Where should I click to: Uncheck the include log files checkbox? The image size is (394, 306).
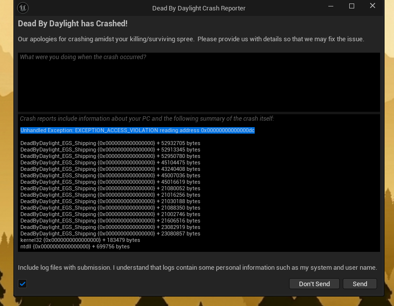coord(22,284)
